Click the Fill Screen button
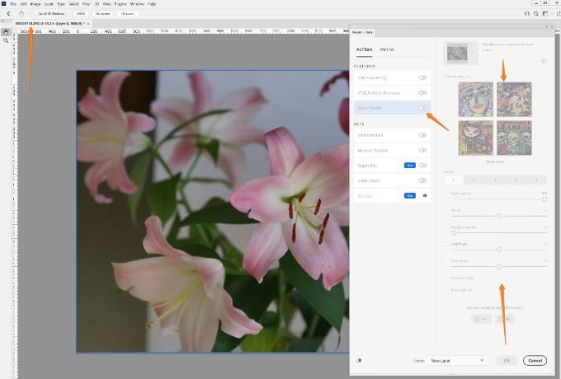This screenshot has height=379, width=561. click(x=127, y=13)
